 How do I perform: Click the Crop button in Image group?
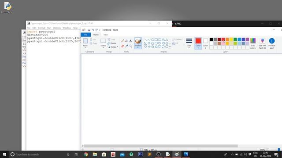tap(111, 39)
